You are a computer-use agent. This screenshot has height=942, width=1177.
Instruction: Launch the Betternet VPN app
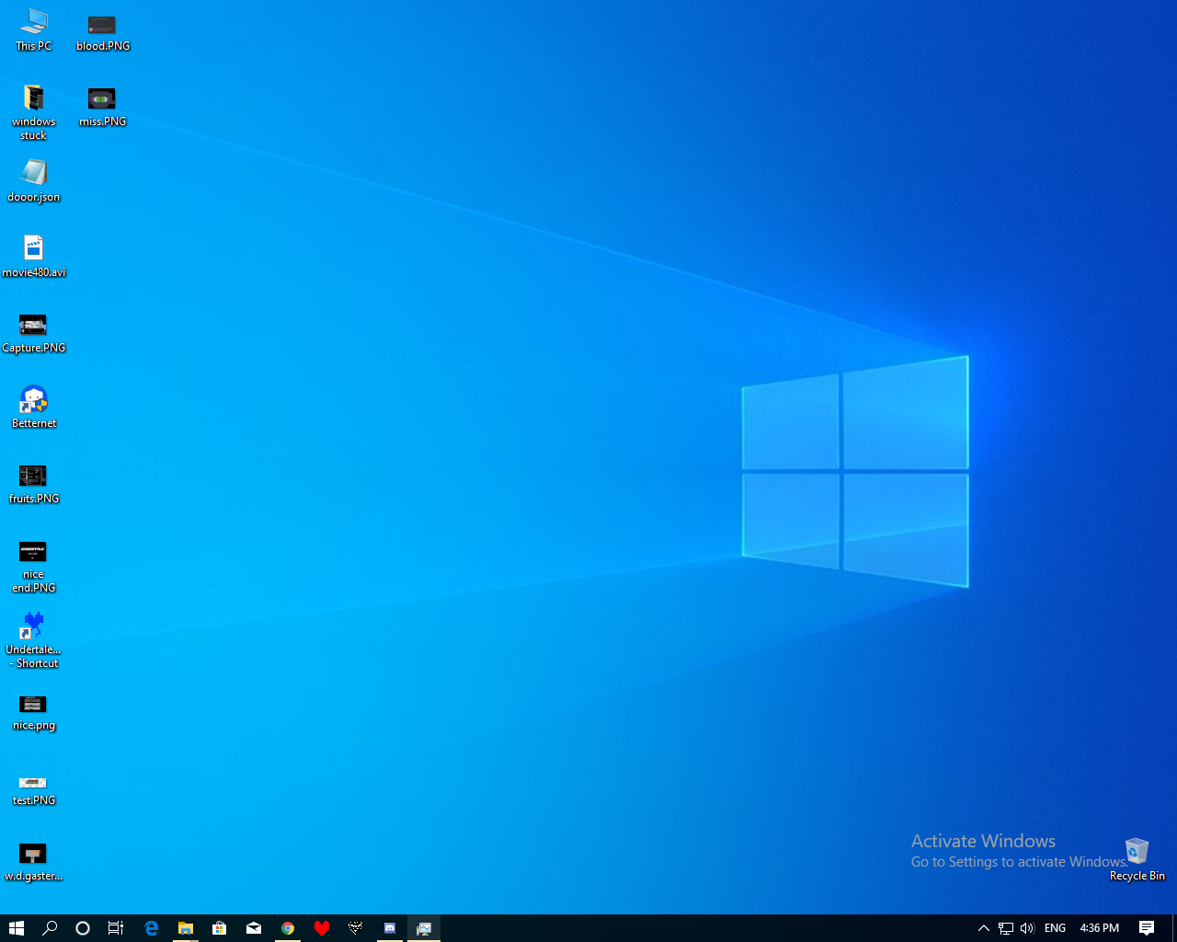[x=33, y=400]
